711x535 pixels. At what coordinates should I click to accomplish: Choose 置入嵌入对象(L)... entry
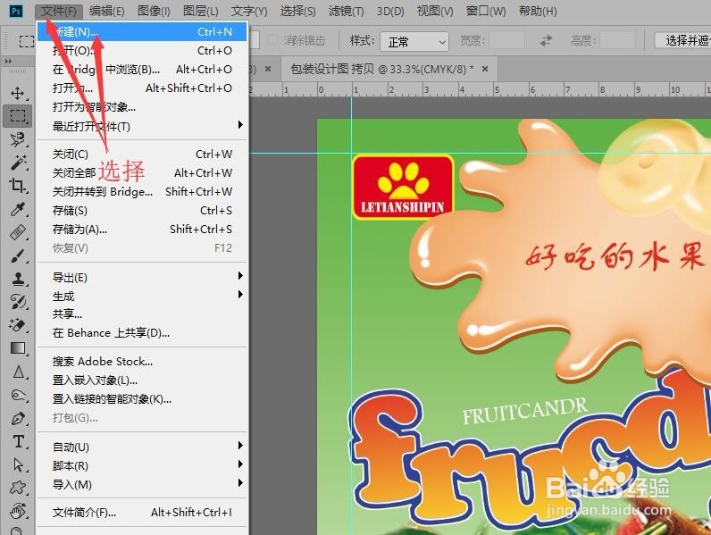coord(142,380)
